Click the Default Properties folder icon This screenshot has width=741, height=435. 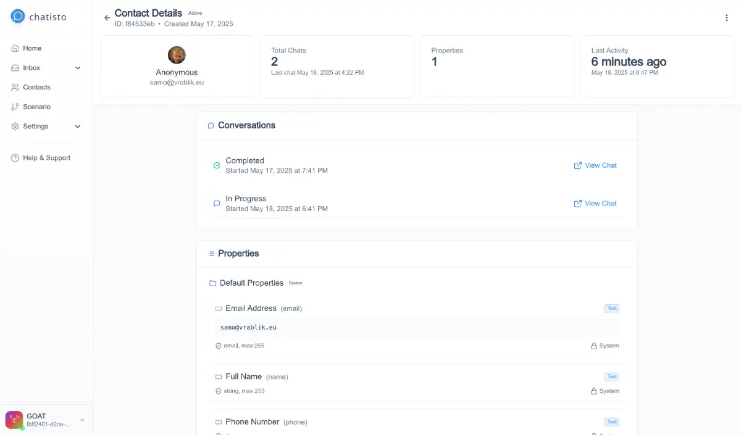click(212, 283)
